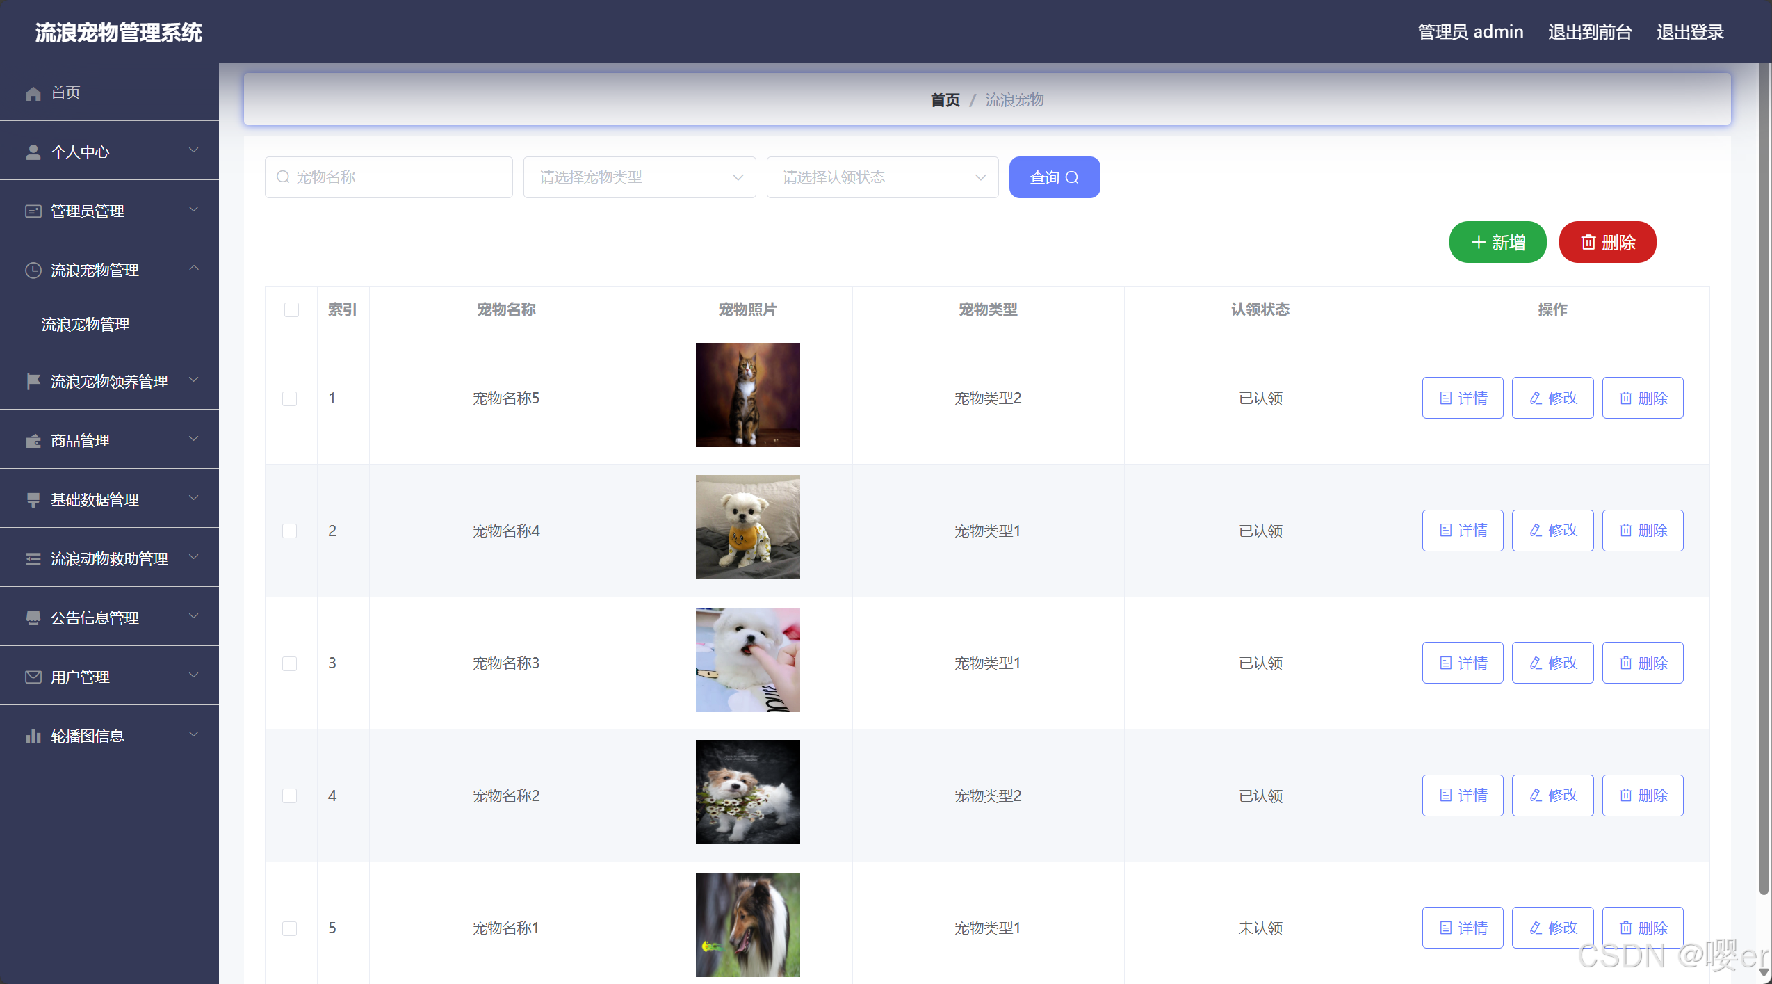Screen dimensions: 1772x984
Task: Tick the checkbox for row 宠物名称5
Action: [290, 398]
